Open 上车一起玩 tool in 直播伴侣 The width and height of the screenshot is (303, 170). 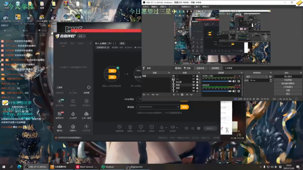(86, 115)
